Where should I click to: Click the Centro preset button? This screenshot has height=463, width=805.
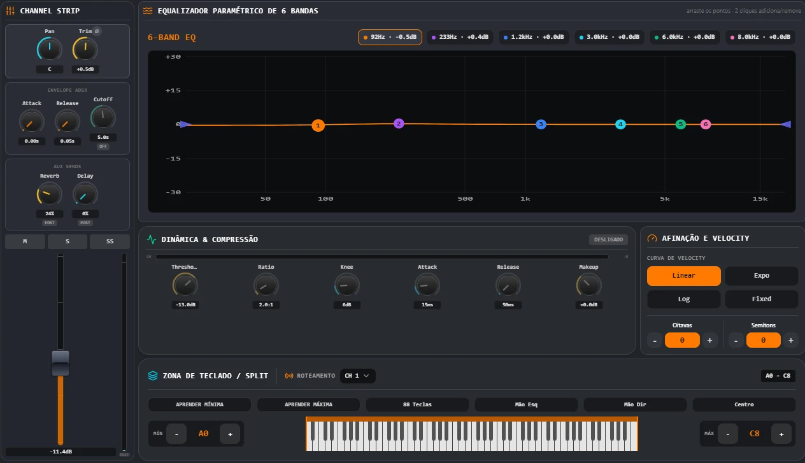pyautogui.click(x=744, y=404)
